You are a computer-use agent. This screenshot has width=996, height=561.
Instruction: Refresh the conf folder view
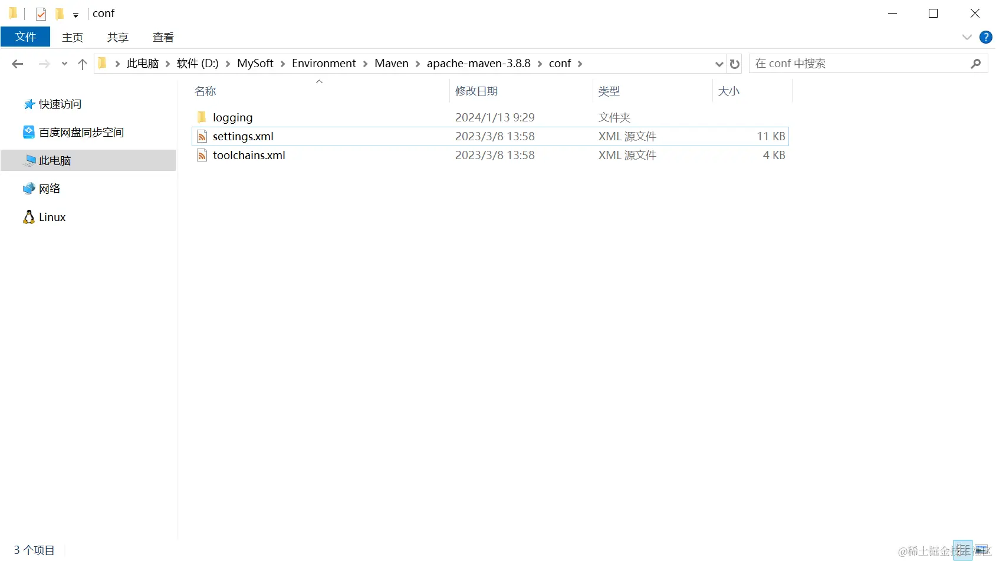tap(735, 64)
